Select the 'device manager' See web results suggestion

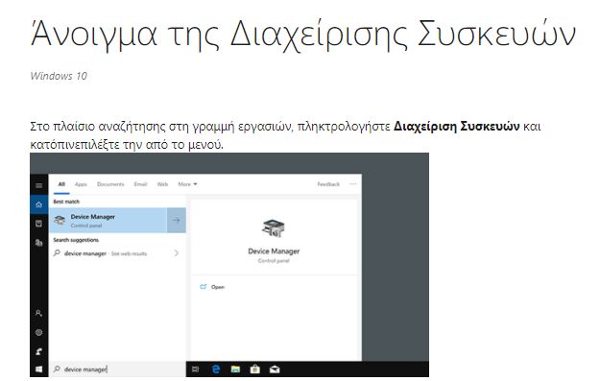click(117, 253)
